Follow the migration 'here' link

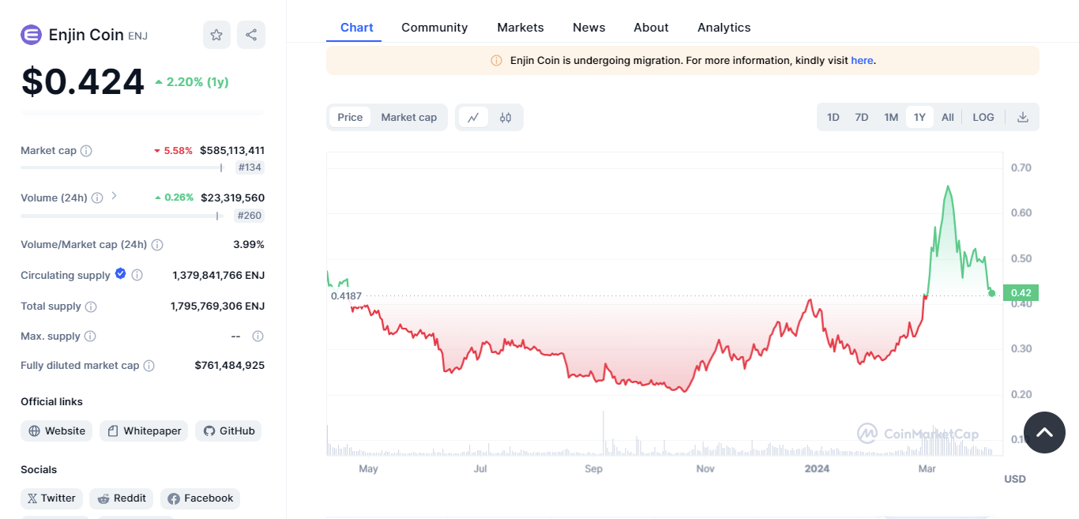coord(862,61)
